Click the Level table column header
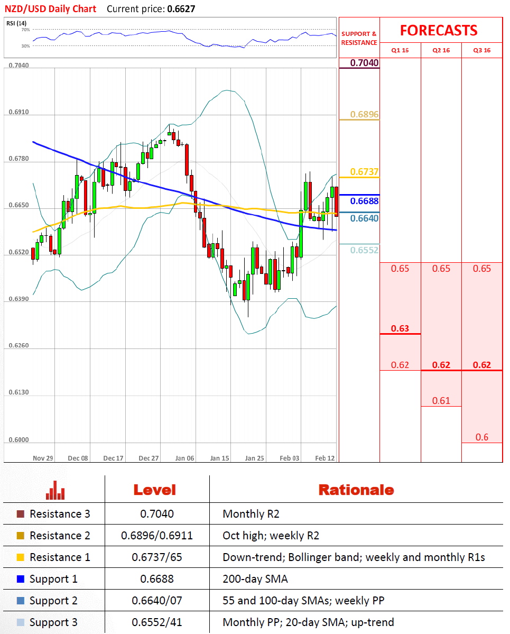The width and height of the screenshot is (510, 634). (x=155, y=490)
